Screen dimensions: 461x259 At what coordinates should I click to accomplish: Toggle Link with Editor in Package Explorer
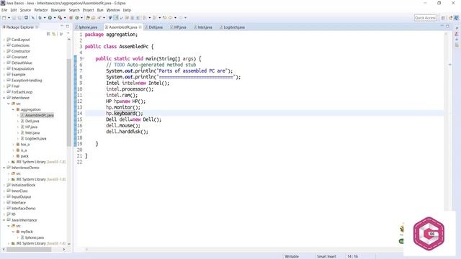(54, 34)
